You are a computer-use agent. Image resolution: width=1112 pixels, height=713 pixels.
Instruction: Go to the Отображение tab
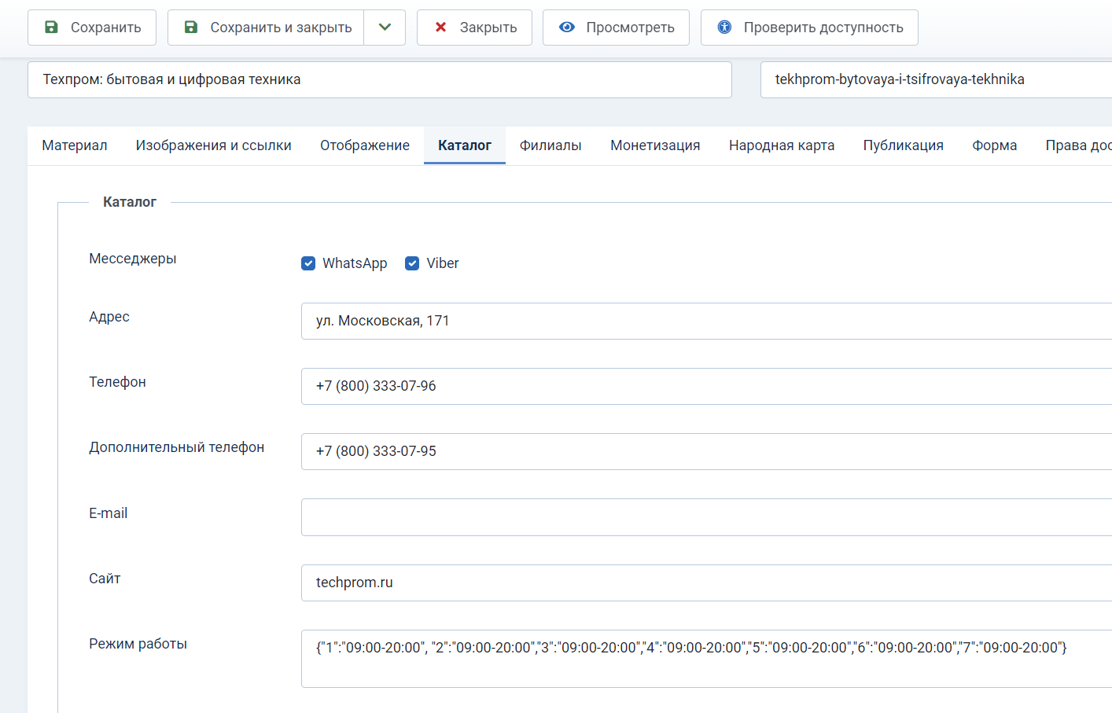[364, 145]
